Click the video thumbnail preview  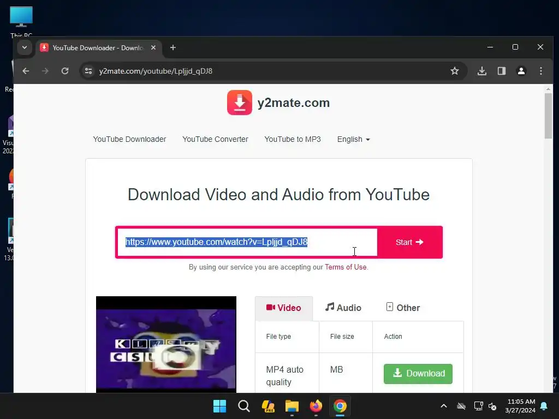[166, 344]
